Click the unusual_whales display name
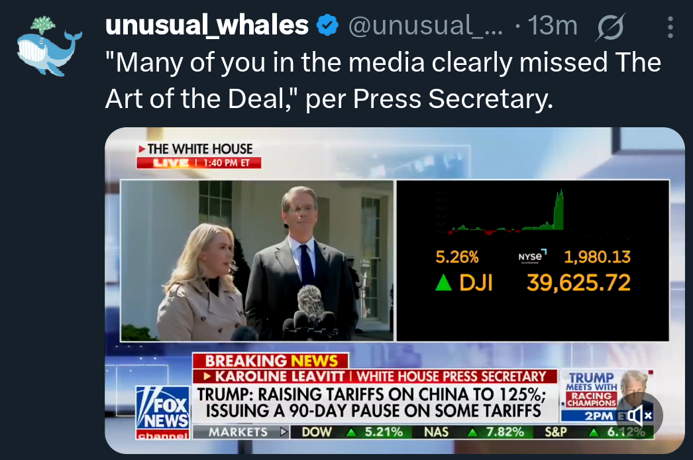Image resolution: width=693 pixels, height=460 pixels. pos(207,25)
